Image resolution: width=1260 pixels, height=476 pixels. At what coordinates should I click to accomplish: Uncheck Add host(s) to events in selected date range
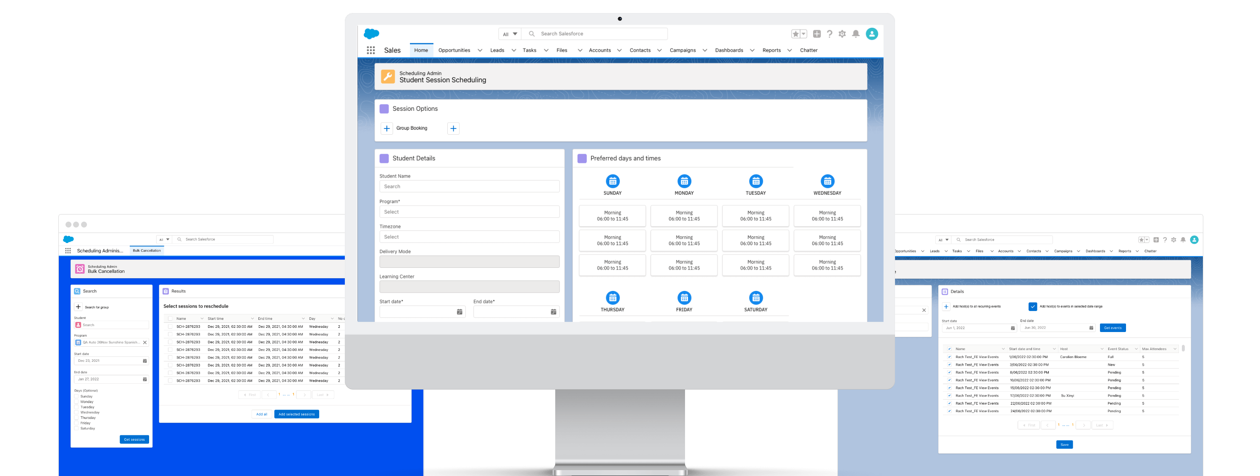[1032, 306]
